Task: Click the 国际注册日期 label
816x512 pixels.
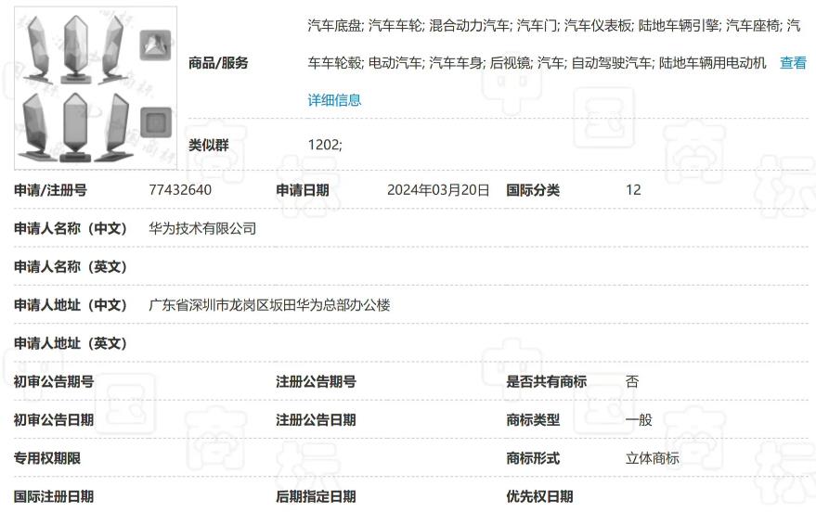Action: pyautogui.click(x=54, y=496)
